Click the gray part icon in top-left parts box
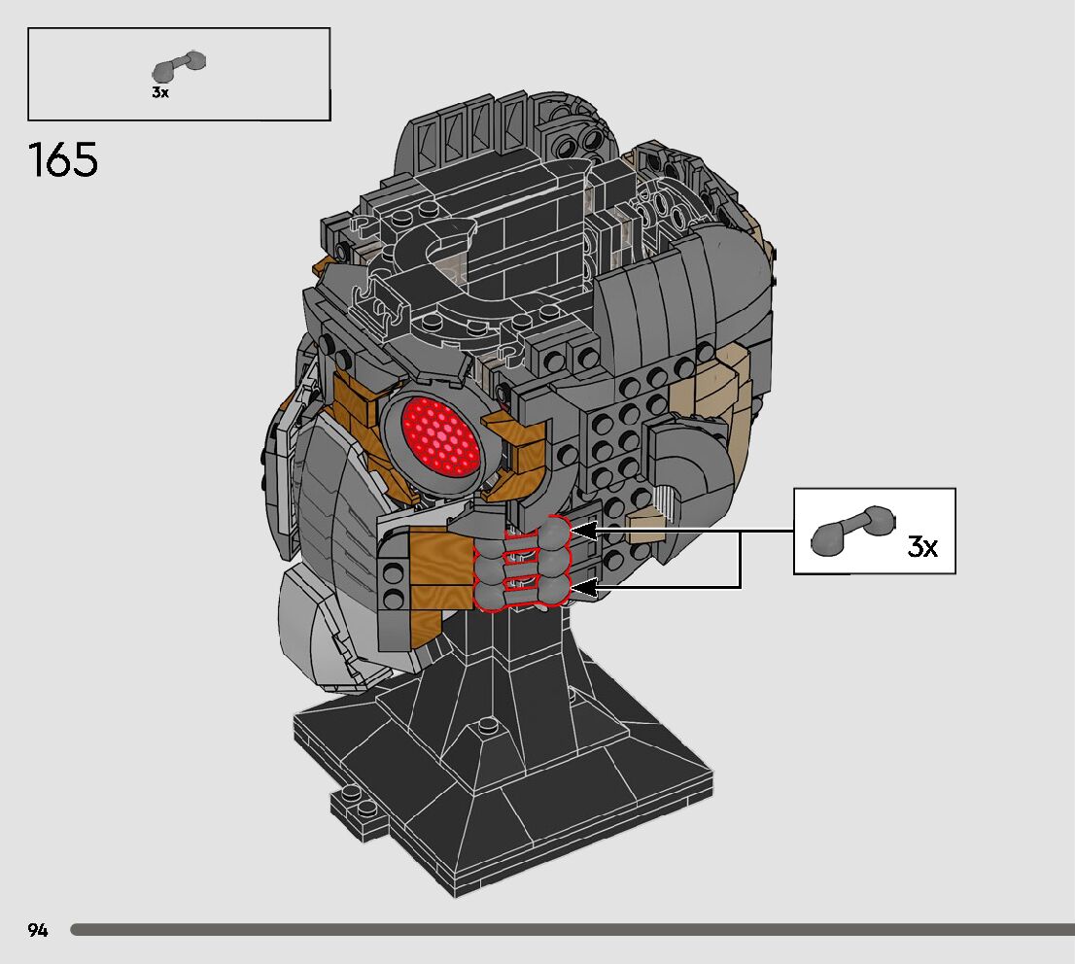Viewport: 1075px width, 964px height. (x=179, y=66)
